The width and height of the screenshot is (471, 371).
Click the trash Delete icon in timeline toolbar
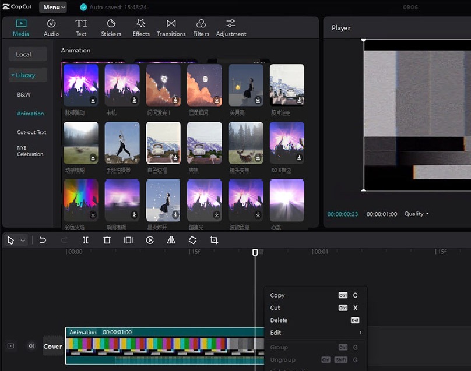pos(107,240)
